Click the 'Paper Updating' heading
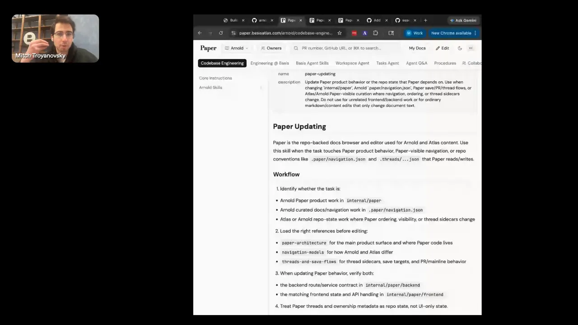This screenshot has height=325, width=578. 299,126
